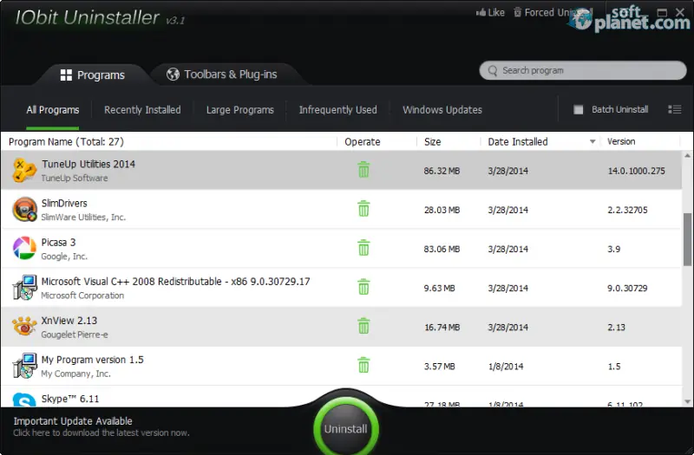
Task: Enable the Batch Uninstall checkbox
Action: point(578,110)
